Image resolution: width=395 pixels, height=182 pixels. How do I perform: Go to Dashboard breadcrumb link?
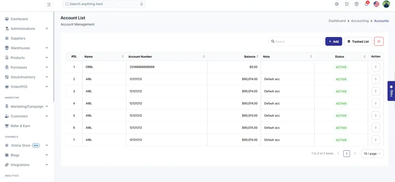coord(337,21)
